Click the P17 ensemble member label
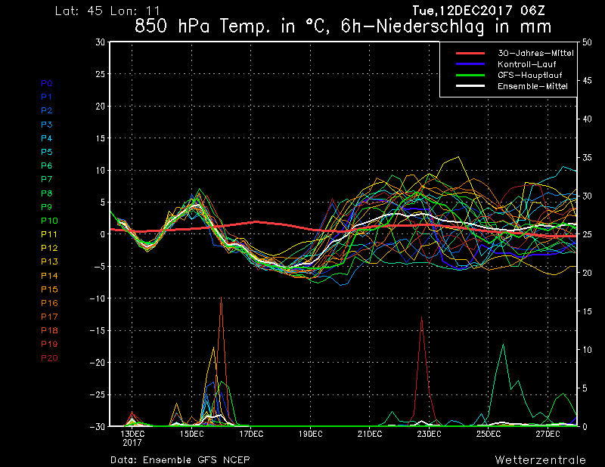This screenshot has width=605, height=467. point(49,317)
